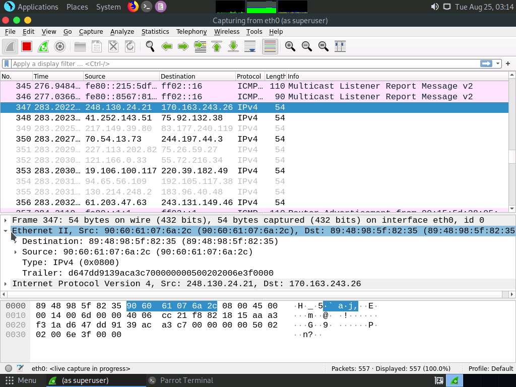Open the volume control in tray

tap(435, 7)
